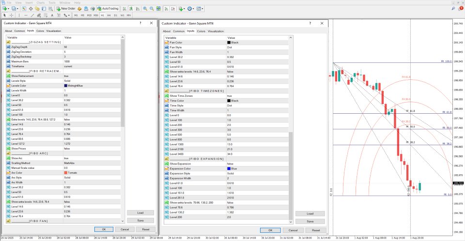Click scroll-down arrow in left dialog list
This screenshot has height=241, width=465.
123,221
